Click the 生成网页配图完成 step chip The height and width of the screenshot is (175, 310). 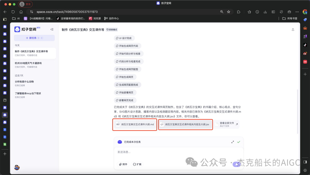click(127, 85)
